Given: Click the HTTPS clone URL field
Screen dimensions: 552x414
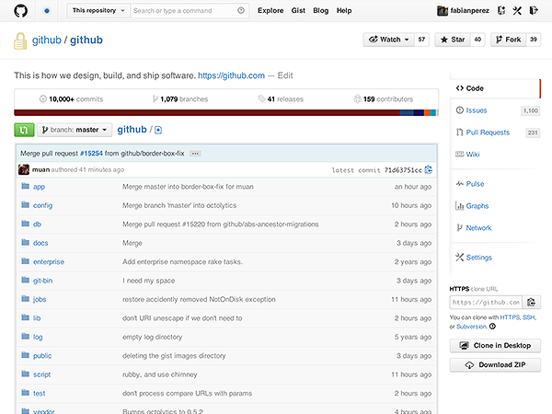Looking at the screenshot, I should (486, 302).
